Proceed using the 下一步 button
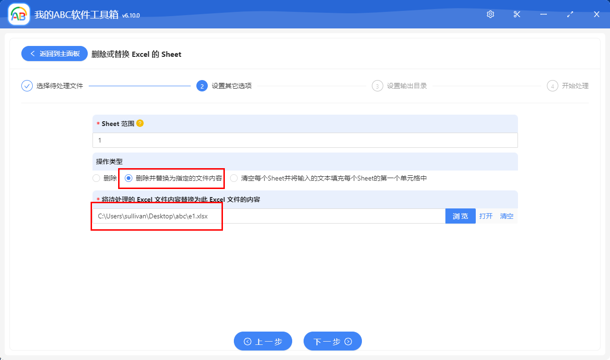Screen dimensions: 610x360 [333, 341]
